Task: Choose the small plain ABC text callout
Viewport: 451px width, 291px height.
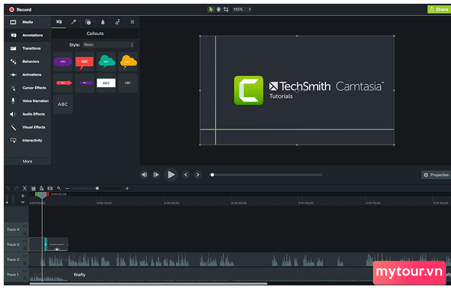Action: (128, 83)
